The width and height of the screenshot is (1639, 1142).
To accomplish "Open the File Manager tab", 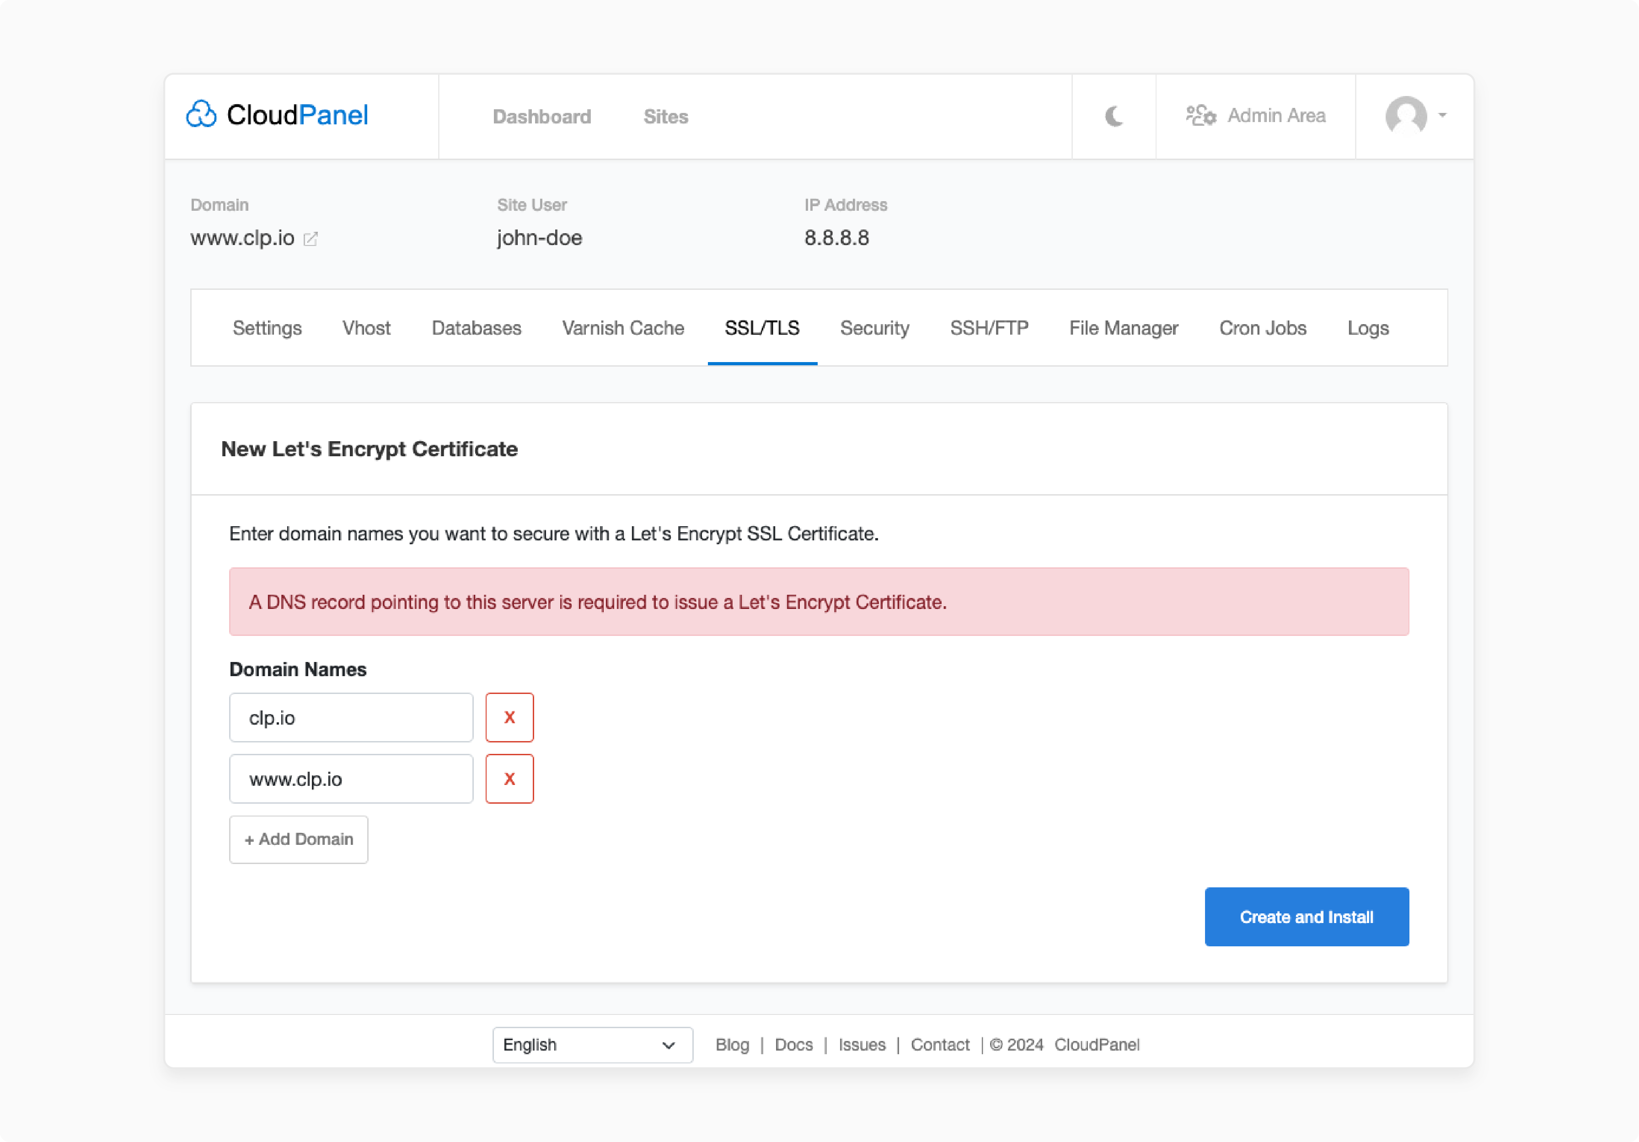I will click(1124, 328).
